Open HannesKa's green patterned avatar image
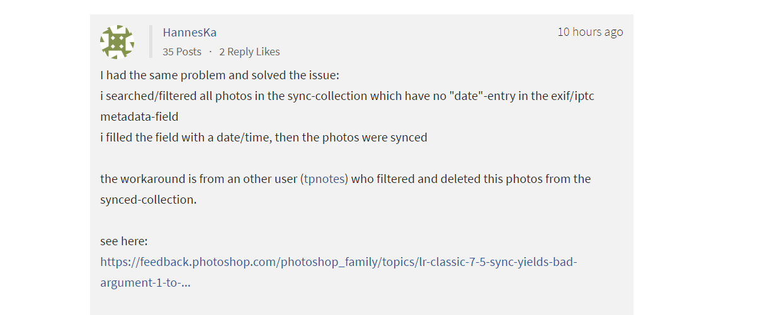The height and width of the screenshot is (315, 777). coord(117,42)
